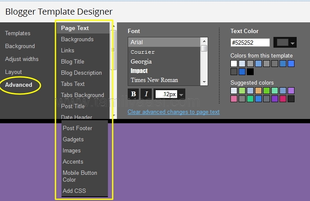Choose Times New Roman font
310x201 pixels.
tap(164, 80)
